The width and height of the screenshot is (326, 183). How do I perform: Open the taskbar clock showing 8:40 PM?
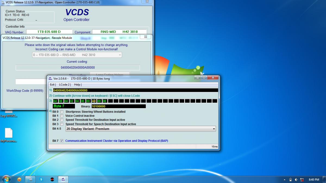coord(314,179)
